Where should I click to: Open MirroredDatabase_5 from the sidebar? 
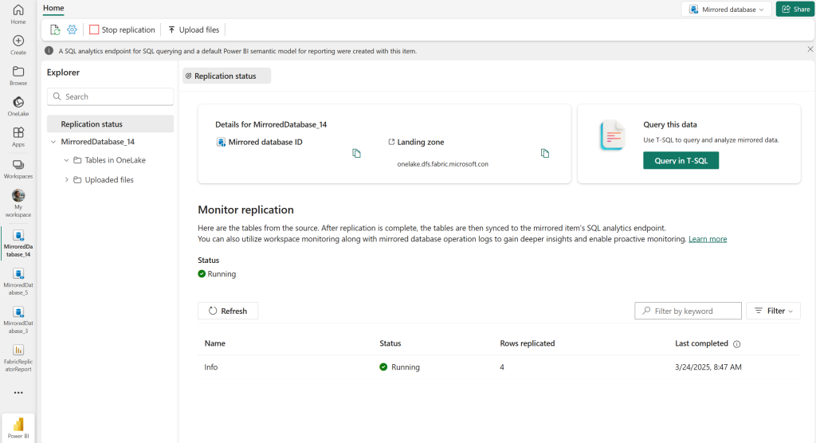tap(18, 281)
